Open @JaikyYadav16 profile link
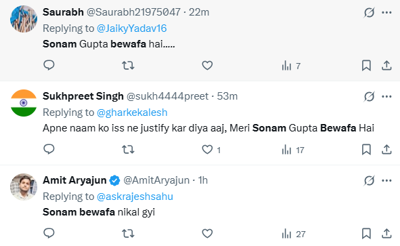The width and height of the screenshot is (400, 246). click(131, 28)
